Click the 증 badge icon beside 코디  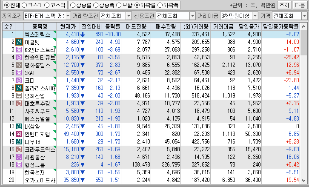click(19, 80)
